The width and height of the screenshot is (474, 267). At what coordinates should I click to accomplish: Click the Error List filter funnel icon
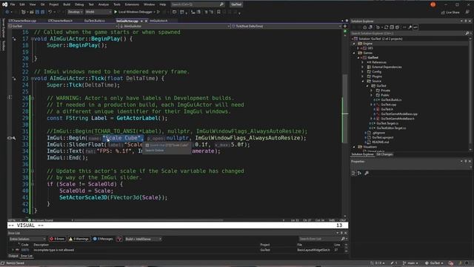point(120,239)
